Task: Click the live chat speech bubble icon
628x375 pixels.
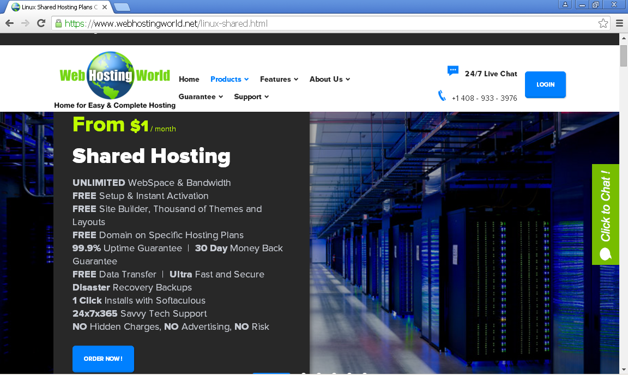Action: click(453, 71)
